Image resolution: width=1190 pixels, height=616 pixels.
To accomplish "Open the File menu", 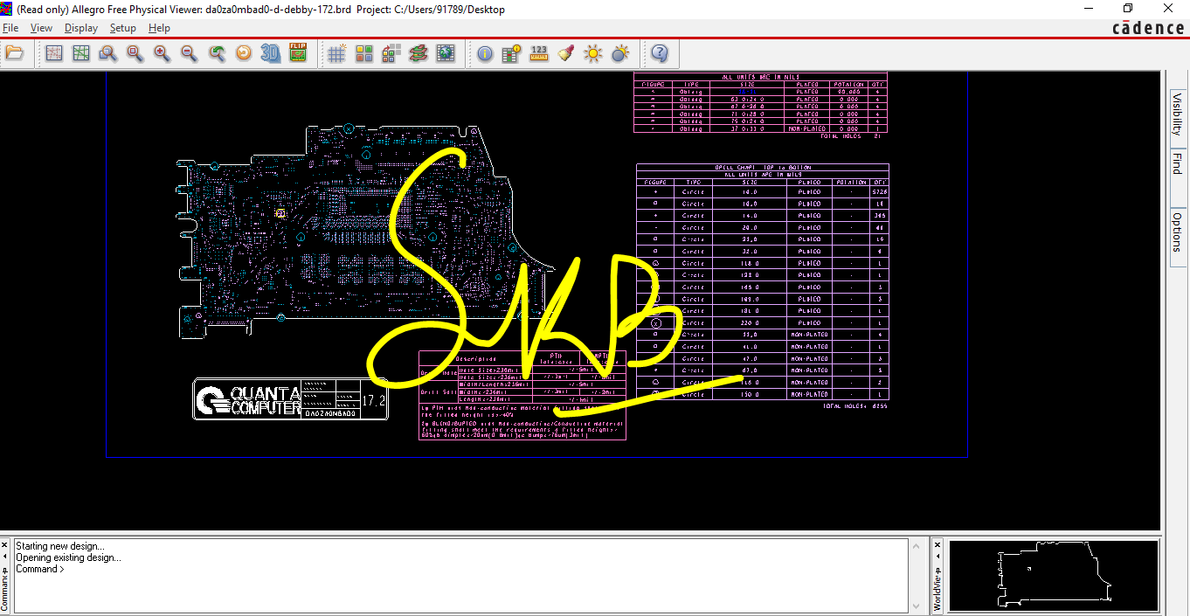I will click(x=10, y=28).
